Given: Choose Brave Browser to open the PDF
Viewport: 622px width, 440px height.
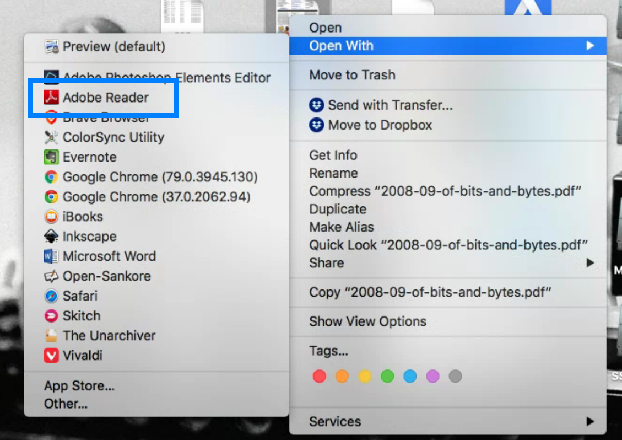Looking at the screenshot, I should [x=105, y=117].
